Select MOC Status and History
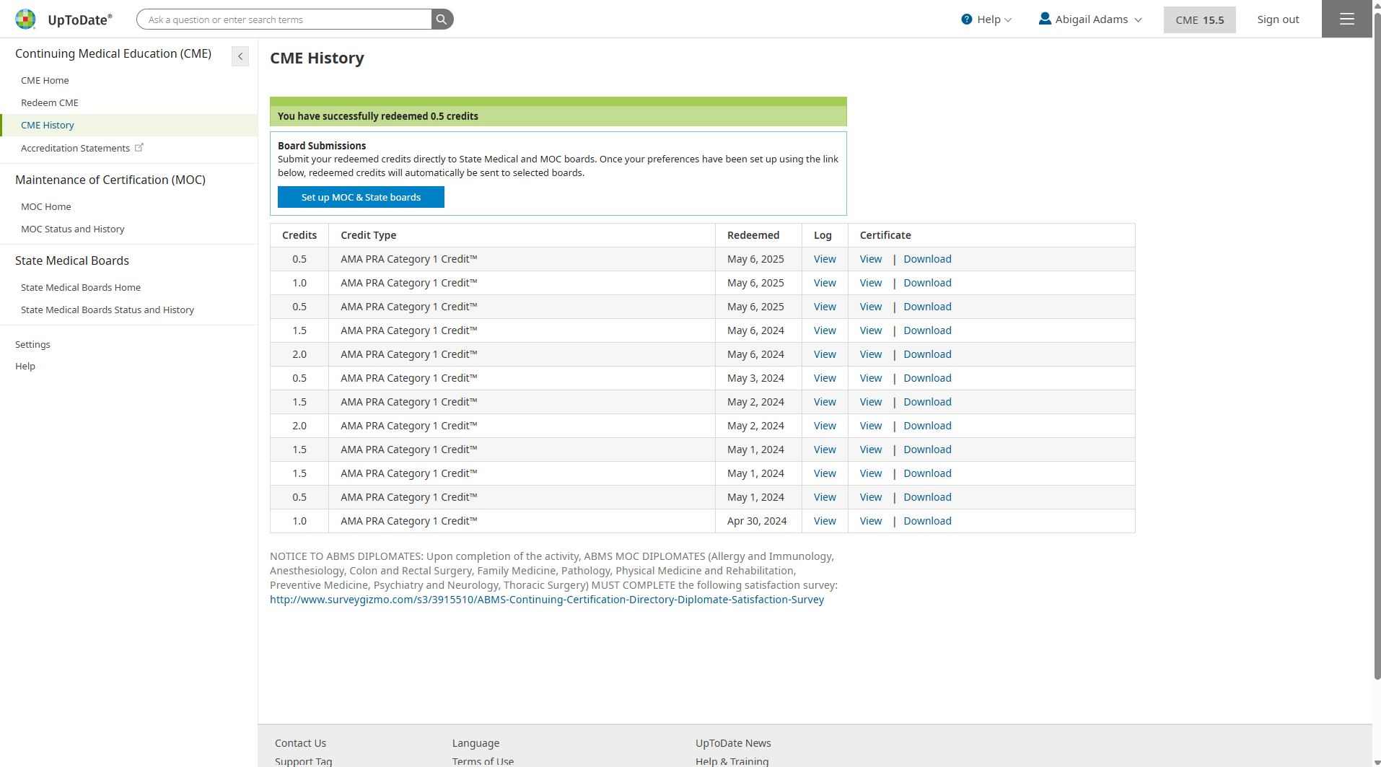This screenshot has height=767, width=1381. tap(73, 229)
